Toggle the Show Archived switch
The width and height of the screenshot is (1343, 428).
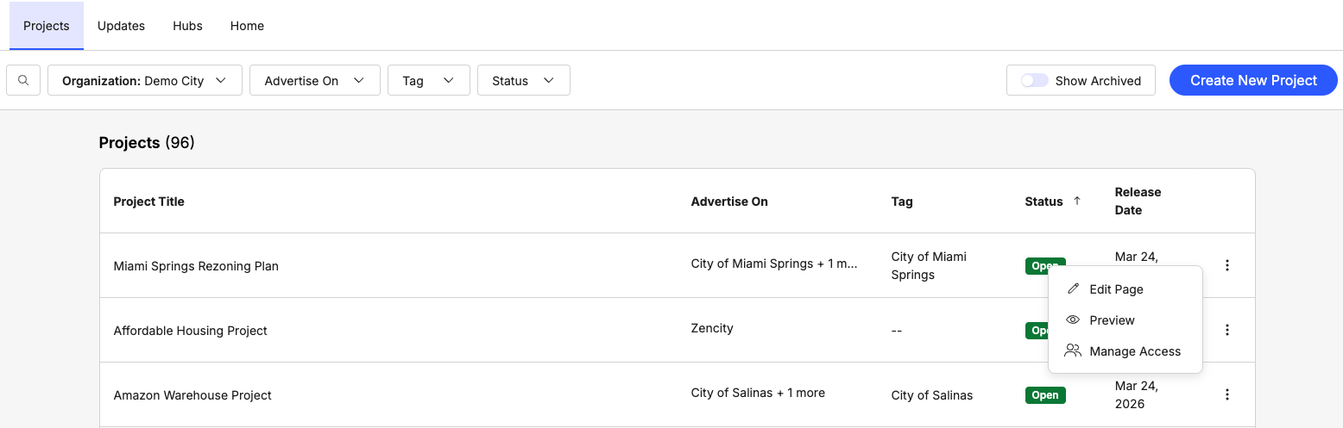(1034, 80)
